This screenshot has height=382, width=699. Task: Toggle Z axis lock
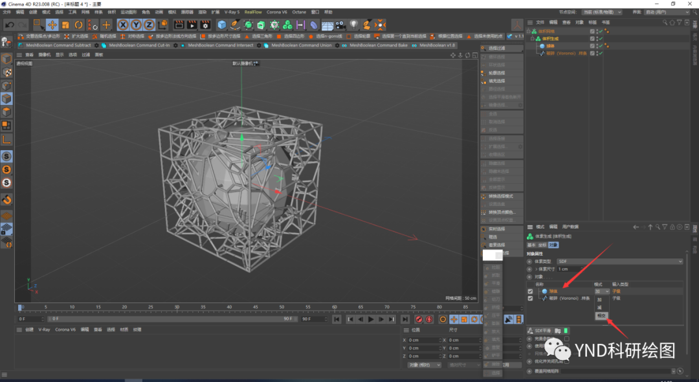pyautogui.click(x=149, y=25)
